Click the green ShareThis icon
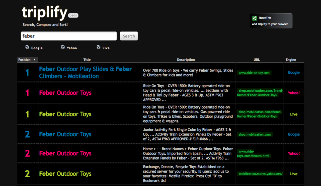321x186 pixels. point(255,18)
